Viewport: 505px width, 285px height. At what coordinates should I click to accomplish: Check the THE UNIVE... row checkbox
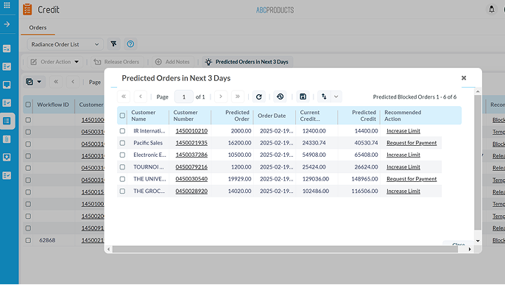[122, 179]
